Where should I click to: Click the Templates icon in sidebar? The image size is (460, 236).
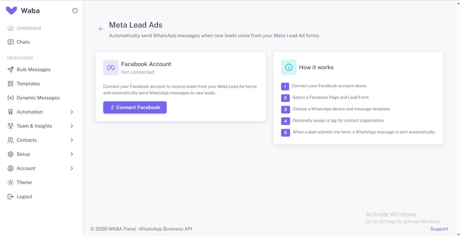pos(11,83)
